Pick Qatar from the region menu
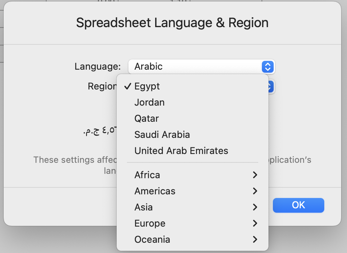The image size is (347, 253). coord(146,118)
